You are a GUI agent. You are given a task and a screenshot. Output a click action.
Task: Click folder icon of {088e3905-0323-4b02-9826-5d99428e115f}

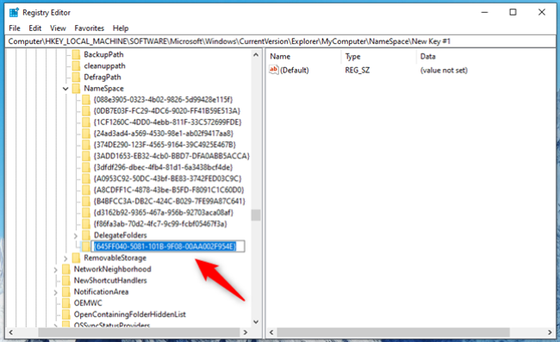tap(86, 100)
